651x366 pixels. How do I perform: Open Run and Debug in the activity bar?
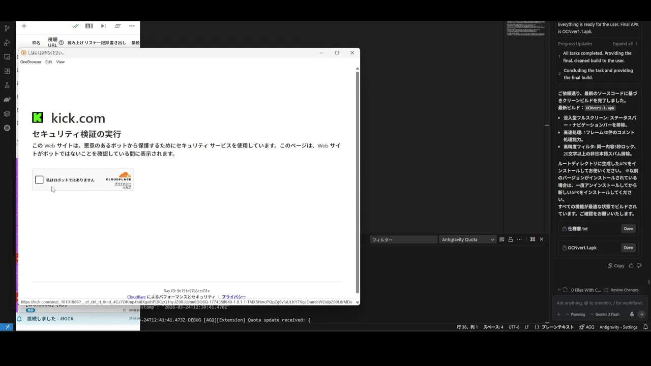(7, 43)
